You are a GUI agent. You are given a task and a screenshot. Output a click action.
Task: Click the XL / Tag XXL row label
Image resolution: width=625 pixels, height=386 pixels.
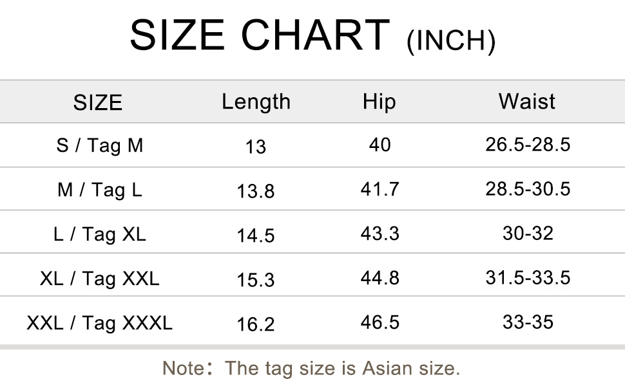pos(99,279)
